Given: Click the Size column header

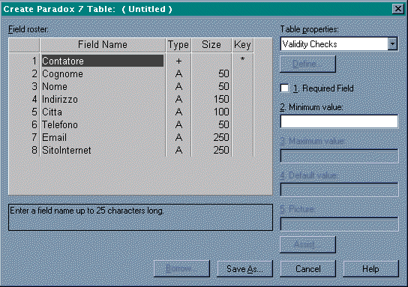Looking at the screenshot, I should (211, 45).
